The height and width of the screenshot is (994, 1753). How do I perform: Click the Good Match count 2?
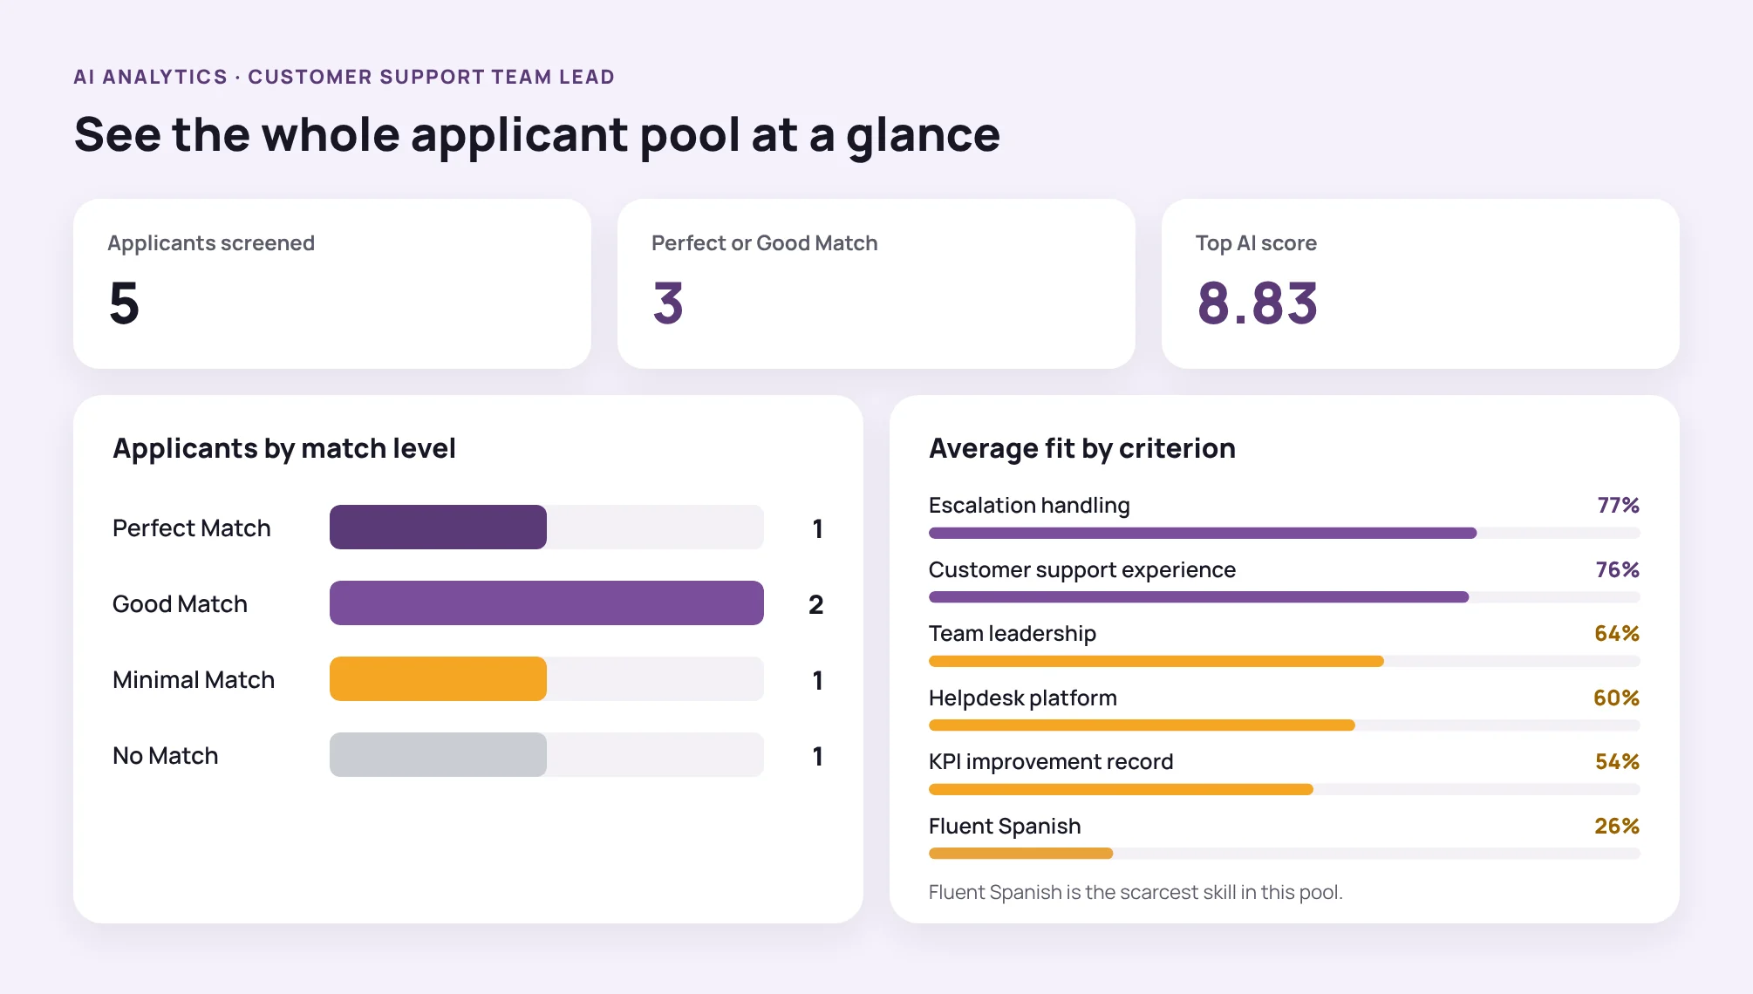(x=815, y=604)
